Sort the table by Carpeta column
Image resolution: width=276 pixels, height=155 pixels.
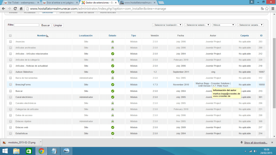point(244,36)
